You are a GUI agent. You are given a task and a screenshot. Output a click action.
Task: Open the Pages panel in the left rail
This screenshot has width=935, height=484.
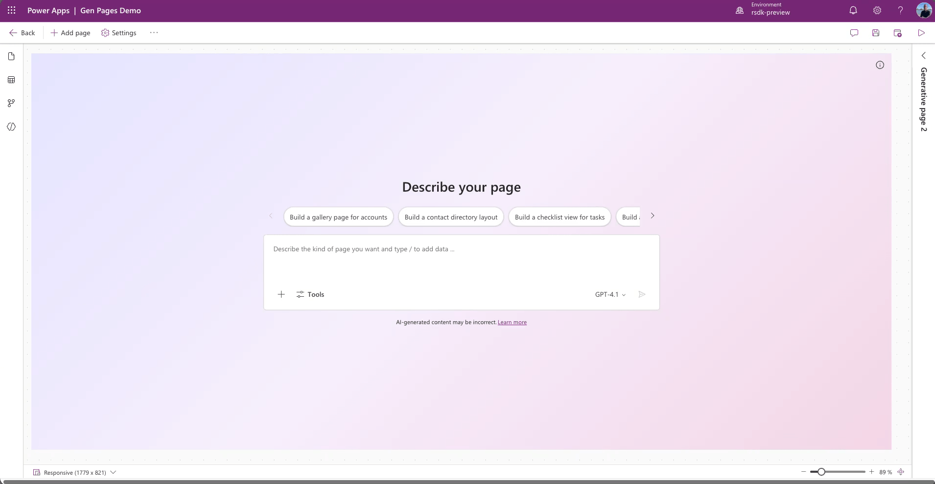coord(11,56)
